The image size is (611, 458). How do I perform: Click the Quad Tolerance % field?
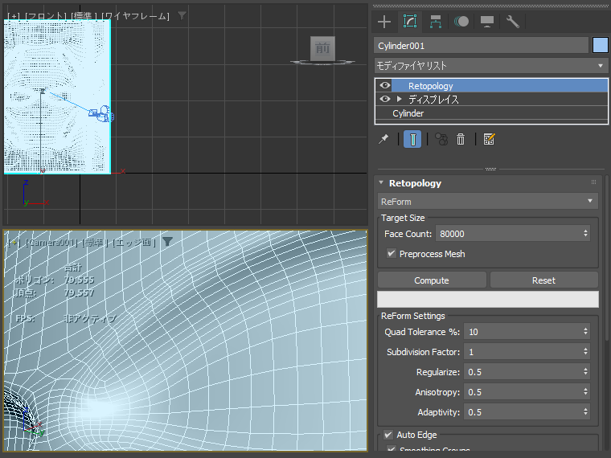click(522, 332)
